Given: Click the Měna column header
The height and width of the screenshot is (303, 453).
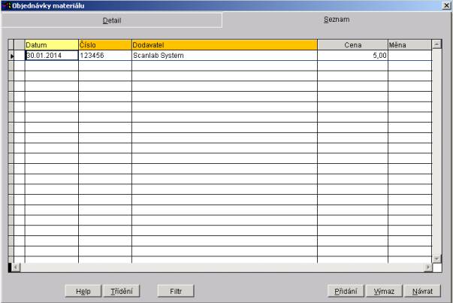Looking at the screenshot, I should [x=409, y=45].
